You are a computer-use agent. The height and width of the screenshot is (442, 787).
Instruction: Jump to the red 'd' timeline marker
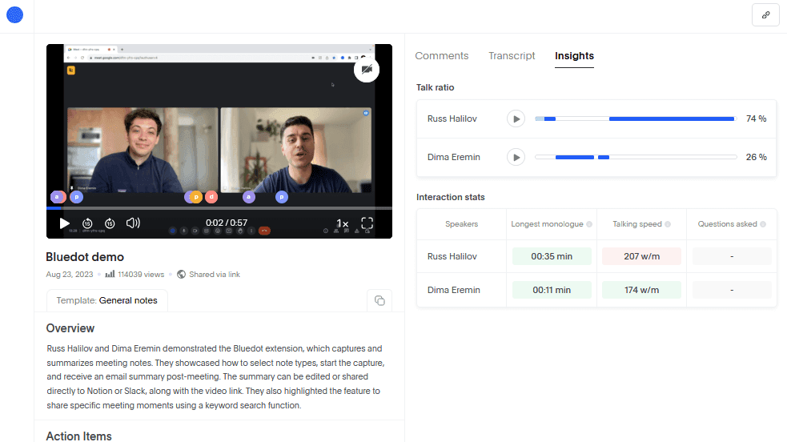(211, 197)
